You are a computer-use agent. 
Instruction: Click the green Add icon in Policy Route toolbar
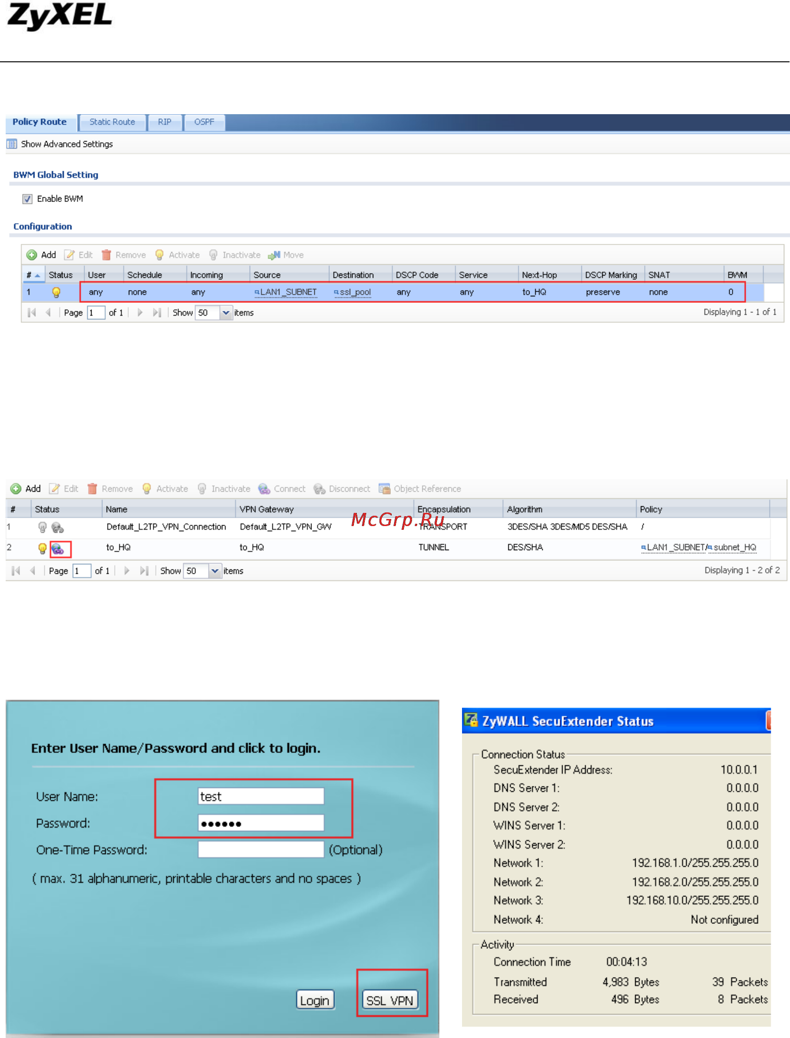coord(32,255)
